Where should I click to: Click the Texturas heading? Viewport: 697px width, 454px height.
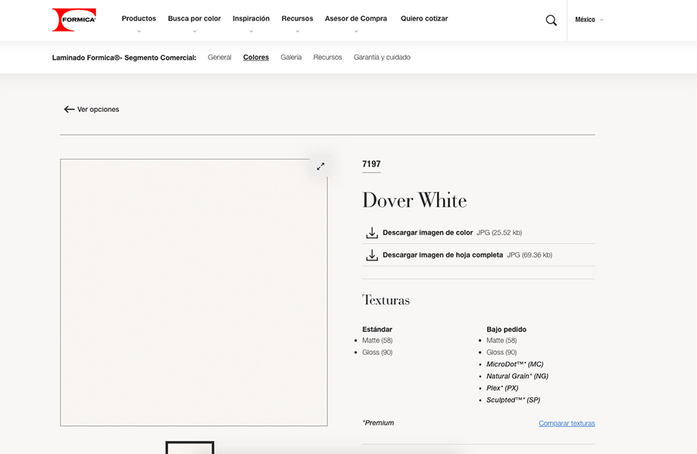coord(386,300)
